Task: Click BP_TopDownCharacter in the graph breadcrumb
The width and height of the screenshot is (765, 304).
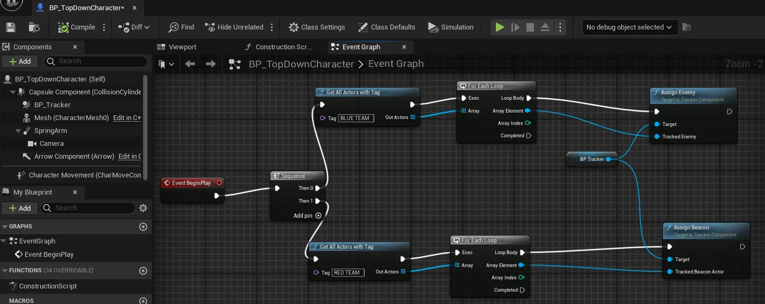Action: (301, 64)
